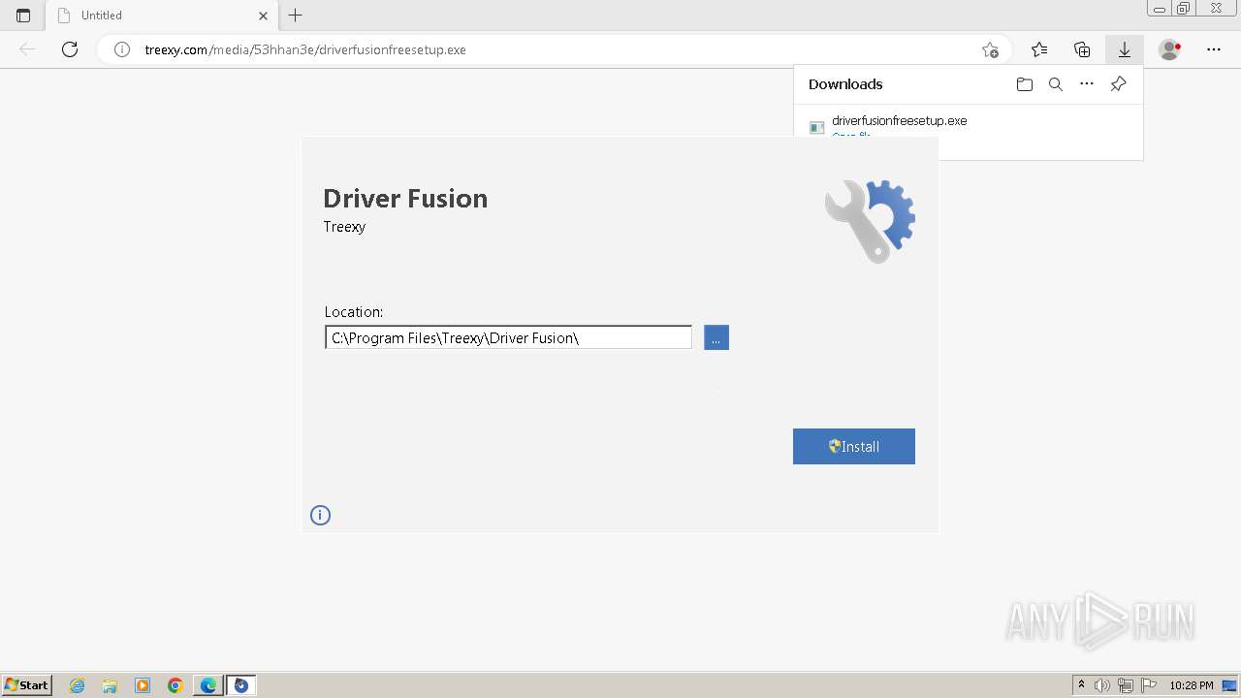Screen dimensions: 1241x698
Task: Open the network tray icon
Action: pos(1126,685)
